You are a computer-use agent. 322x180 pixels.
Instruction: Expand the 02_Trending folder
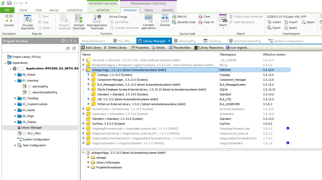pos(15,98)
